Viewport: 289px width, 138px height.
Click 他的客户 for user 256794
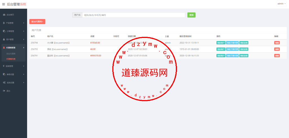pos(221,43)
